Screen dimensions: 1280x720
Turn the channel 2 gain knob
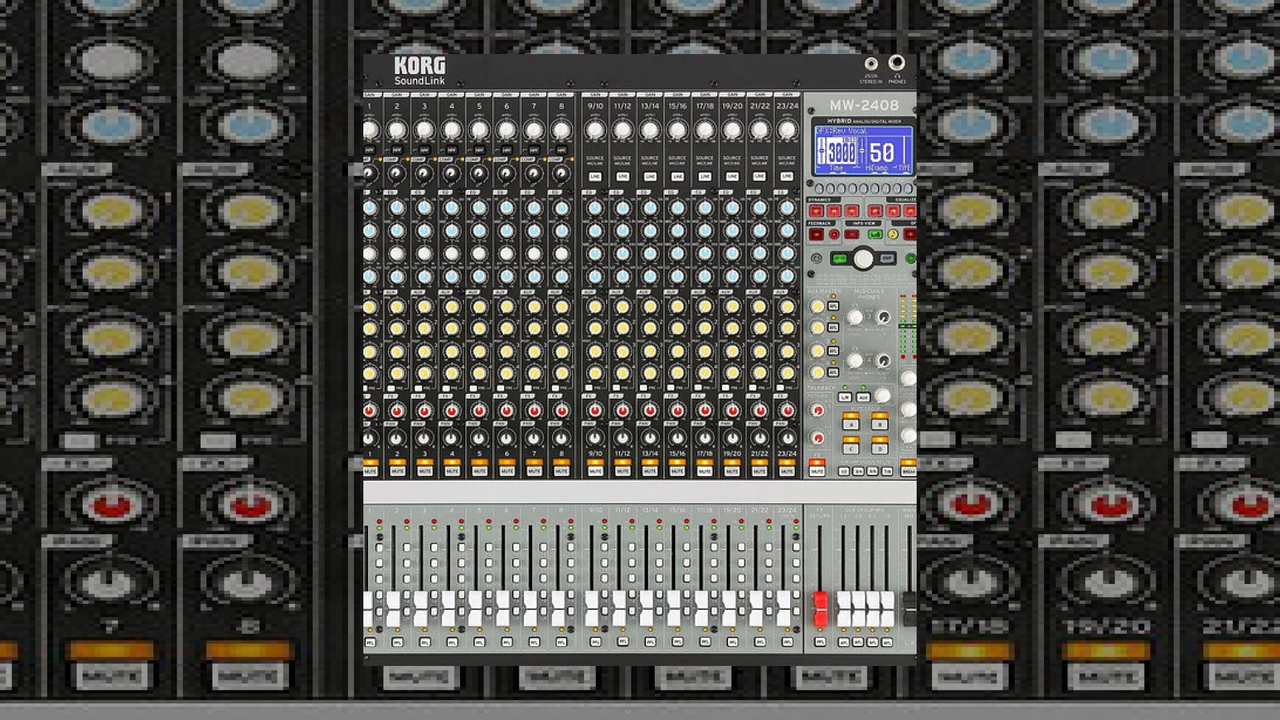pos(397,130)
